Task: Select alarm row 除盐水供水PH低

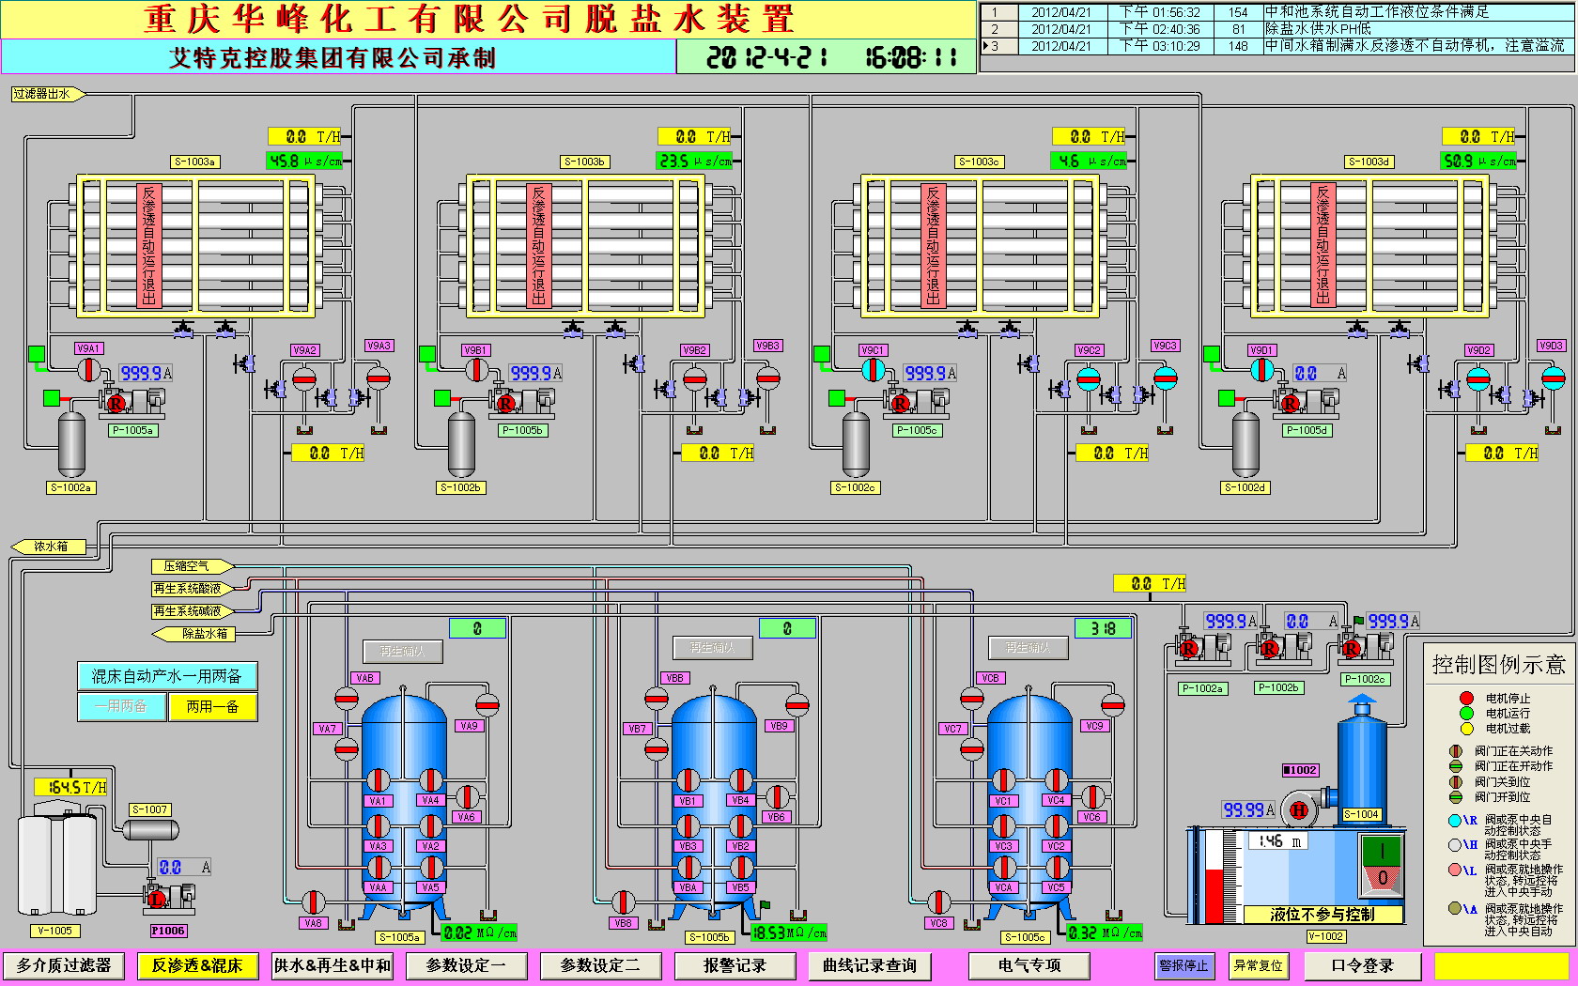Action: pyautogui.click(x=1278, y=29)
